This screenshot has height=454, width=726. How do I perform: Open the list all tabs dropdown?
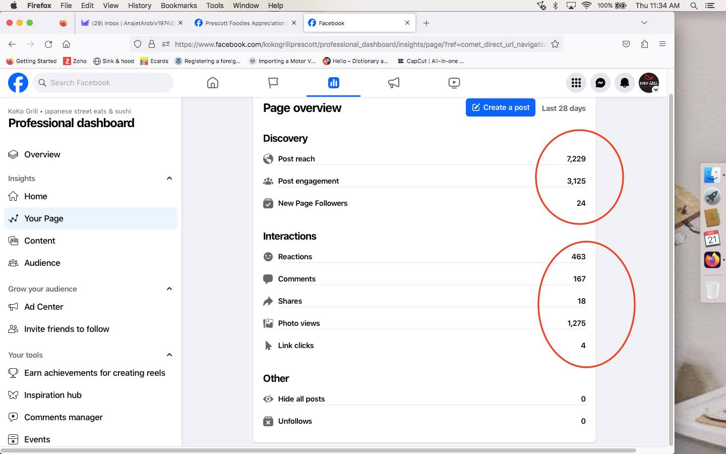(x=644, y=23)
